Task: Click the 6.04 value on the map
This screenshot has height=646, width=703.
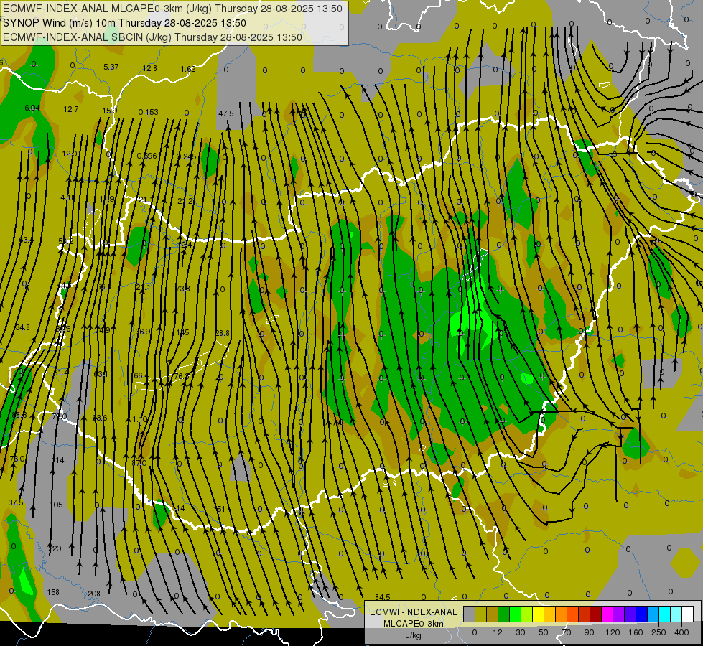Action: (32, 108)
